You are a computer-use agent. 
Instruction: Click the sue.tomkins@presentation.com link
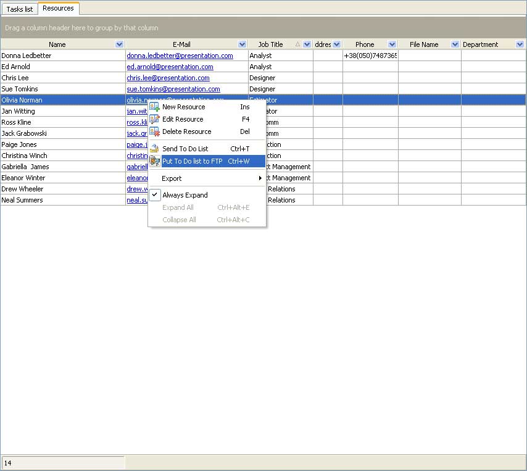[x=173, y=89]
